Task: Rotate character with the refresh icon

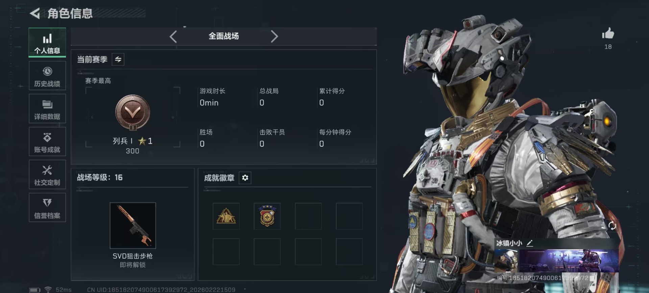Action: pyautogui.click(x=612, y=226)
